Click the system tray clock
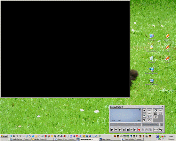 coord(171,137)
